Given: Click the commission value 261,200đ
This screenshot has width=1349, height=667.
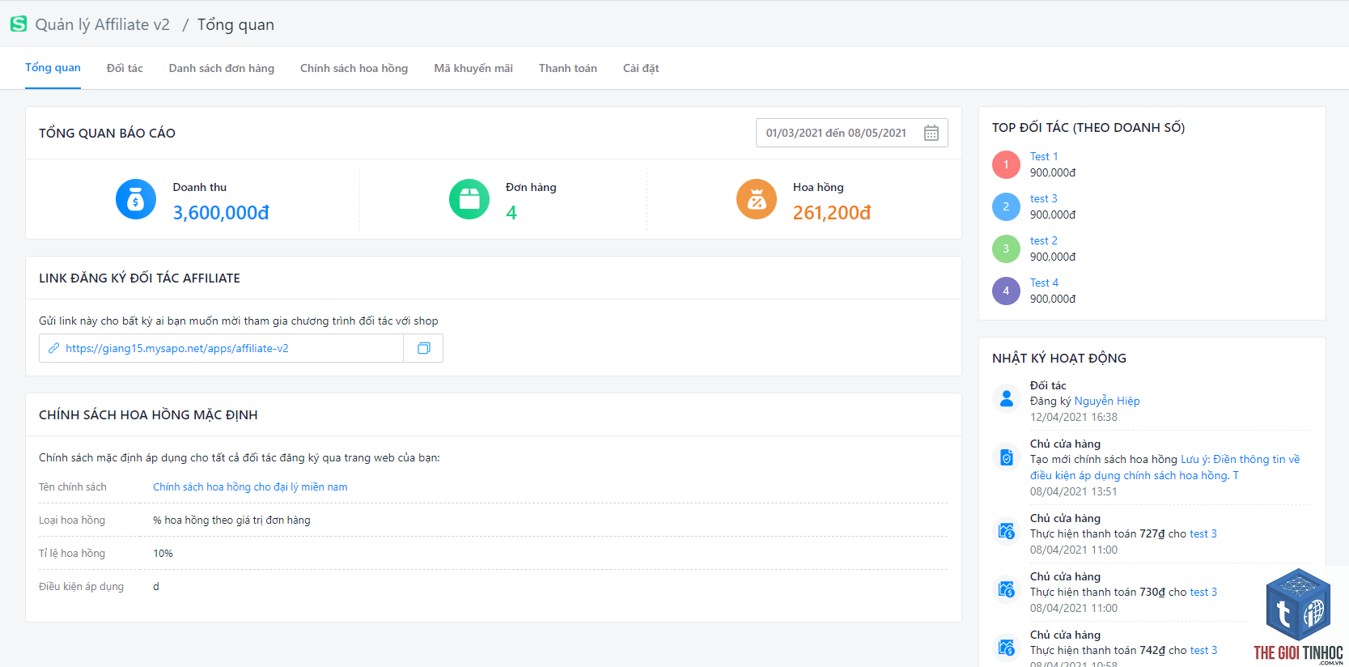Looking at the screenshot, I should click(x=832, y=212).
